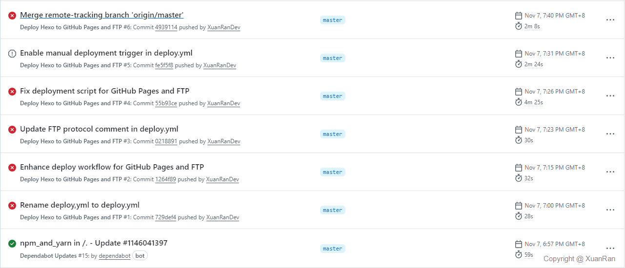
Task: Click the 2m 8s duration link
Action: (x=532, y=26)
